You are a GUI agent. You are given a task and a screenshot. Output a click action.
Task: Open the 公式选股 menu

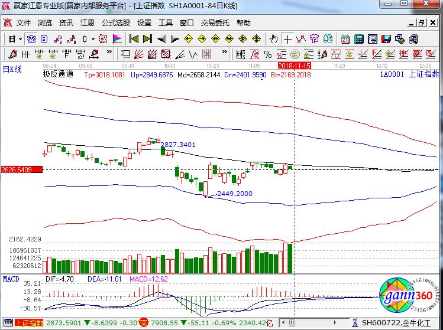(x=116, y=23)
